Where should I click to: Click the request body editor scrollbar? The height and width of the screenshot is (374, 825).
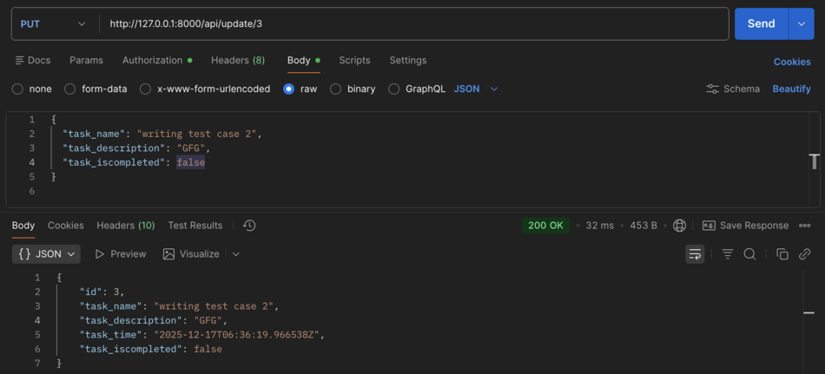tap(814, 161)
